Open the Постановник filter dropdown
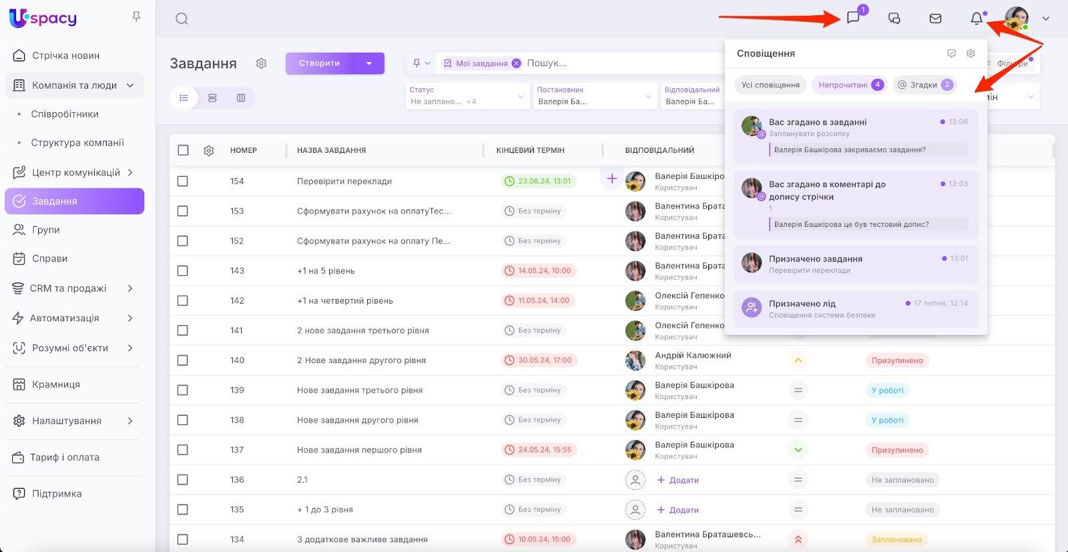 click(x=595, y=96)
